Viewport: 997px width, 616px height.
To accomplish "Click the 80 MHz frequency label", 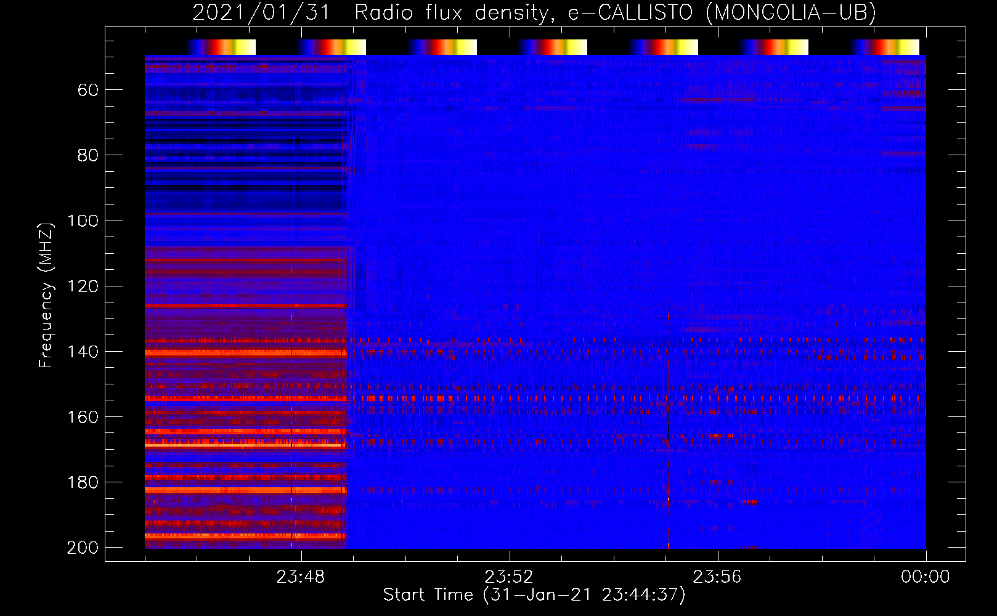I will point(88,156).
